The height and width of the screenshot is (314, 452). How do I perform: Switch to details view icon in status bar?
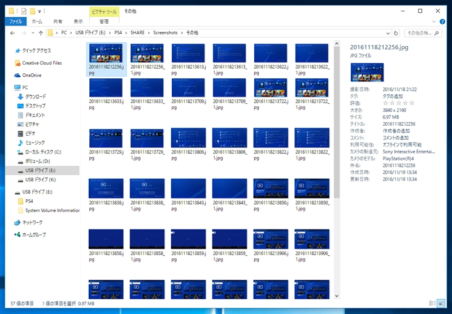pyautogui.click(x=432, y=303)
